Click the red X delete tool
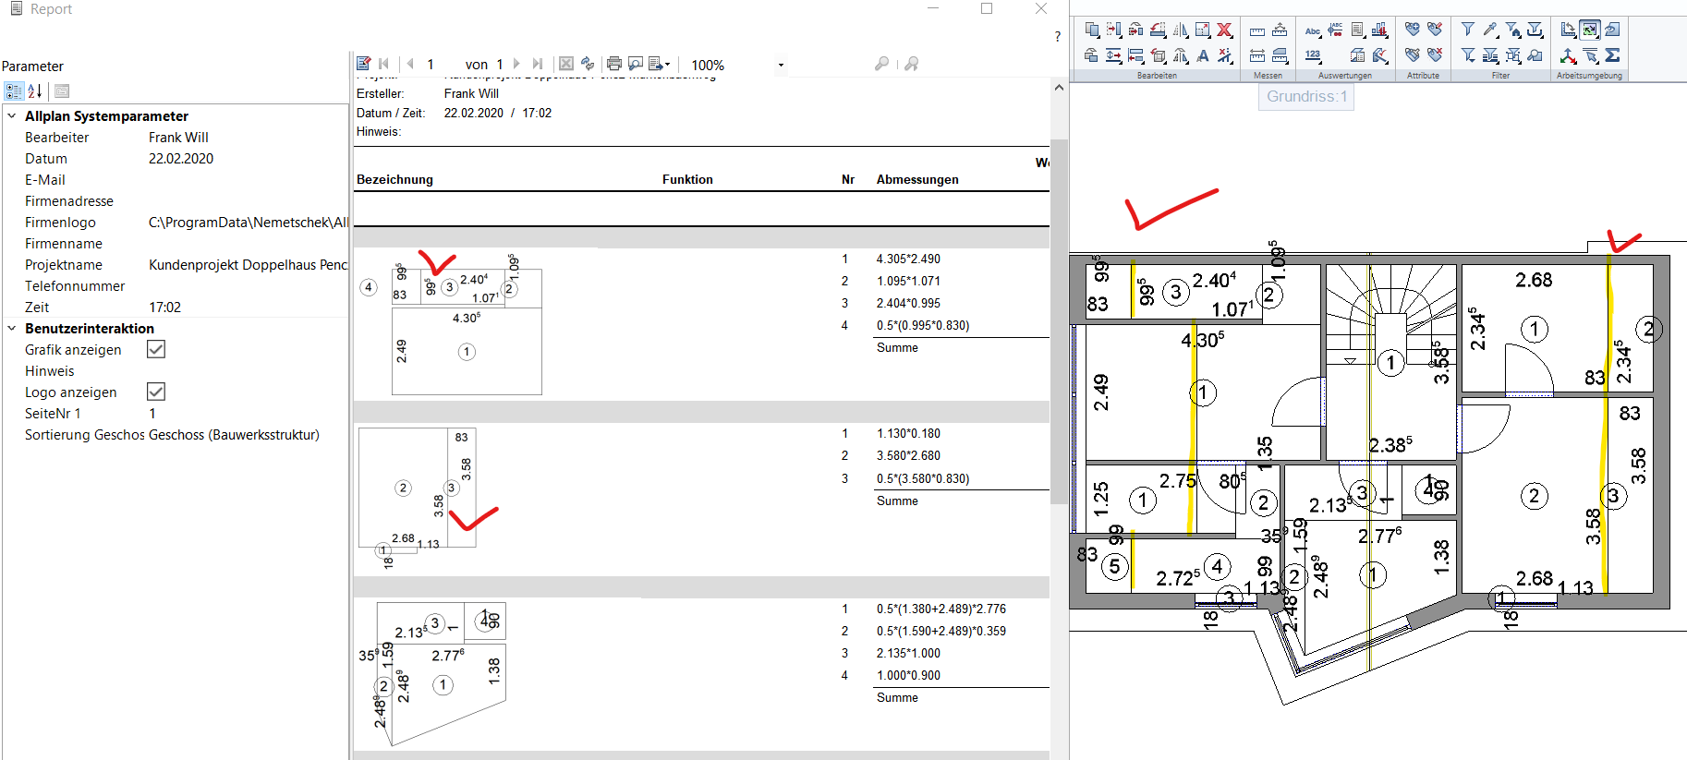 1224,30
